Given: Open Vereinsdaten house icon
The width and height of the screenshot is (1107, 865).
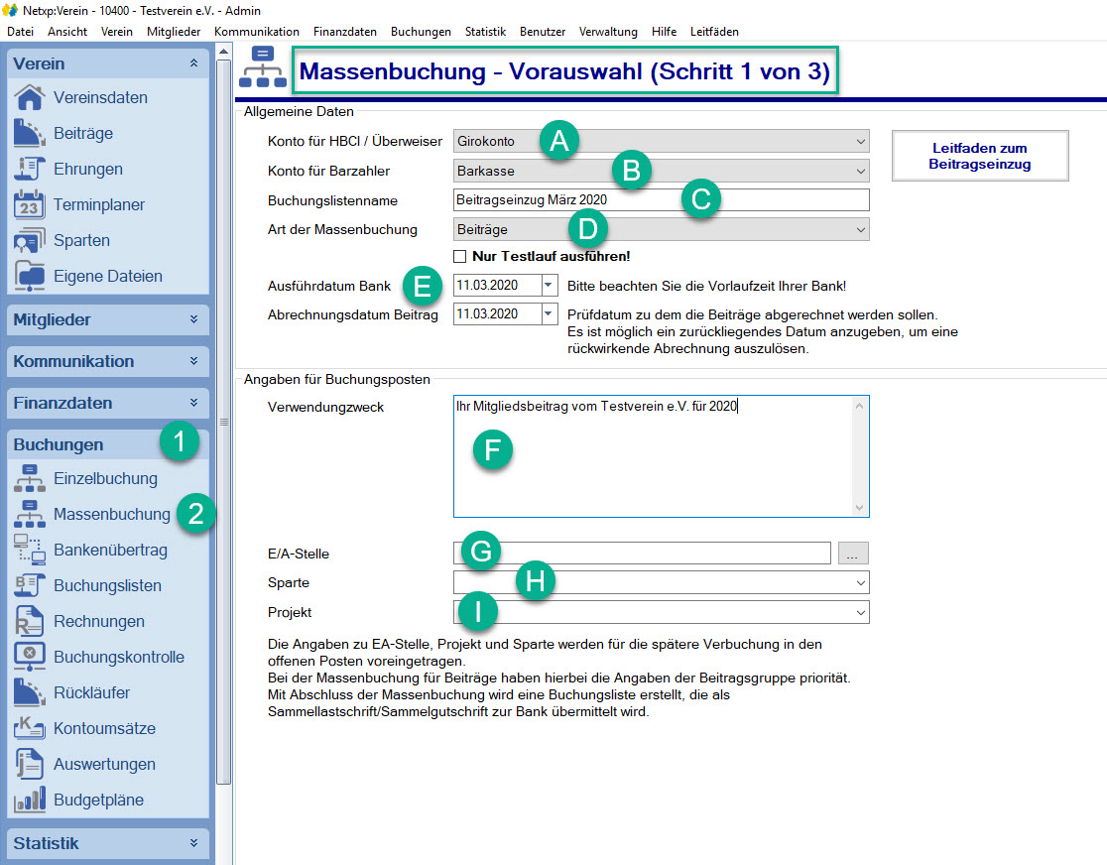Looking at the screenshot, I should tap(29, 97).
